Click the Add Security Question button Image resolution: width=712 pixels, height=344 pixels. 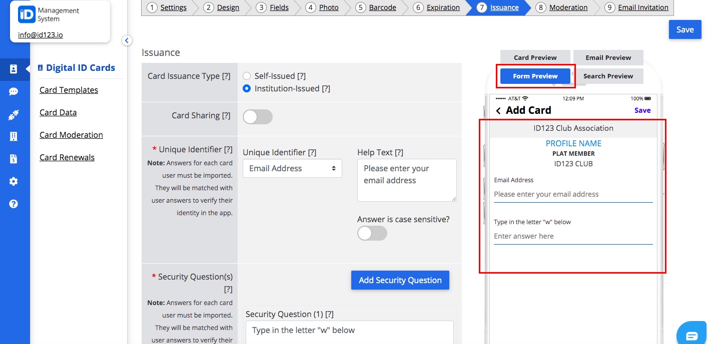pyautogui.click(x=400, y=280)
